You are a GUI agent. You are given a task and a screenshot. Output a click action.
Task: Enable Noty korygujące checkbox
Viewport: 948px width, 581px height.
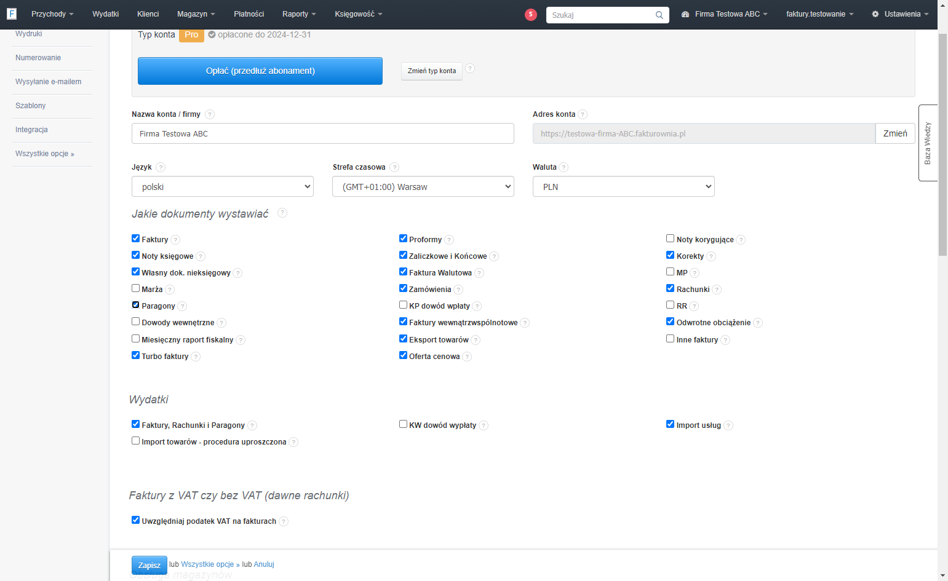(x=670, y=239)
